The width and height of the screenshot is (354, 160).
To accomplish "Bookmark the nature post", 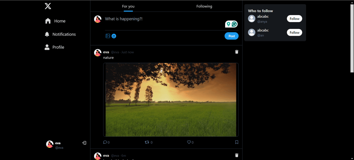I will tap(237, 142).
